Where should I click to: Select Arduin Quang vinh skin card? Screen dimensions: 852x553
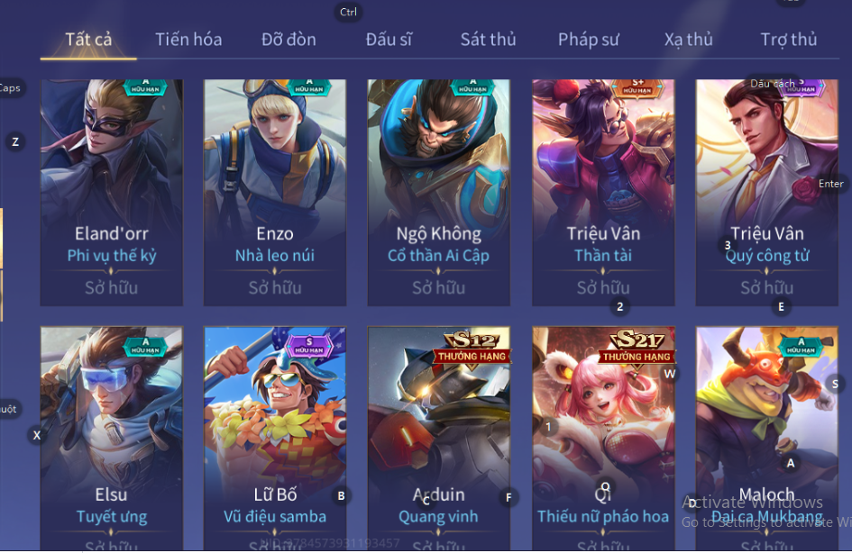click(x=438, y=439)
